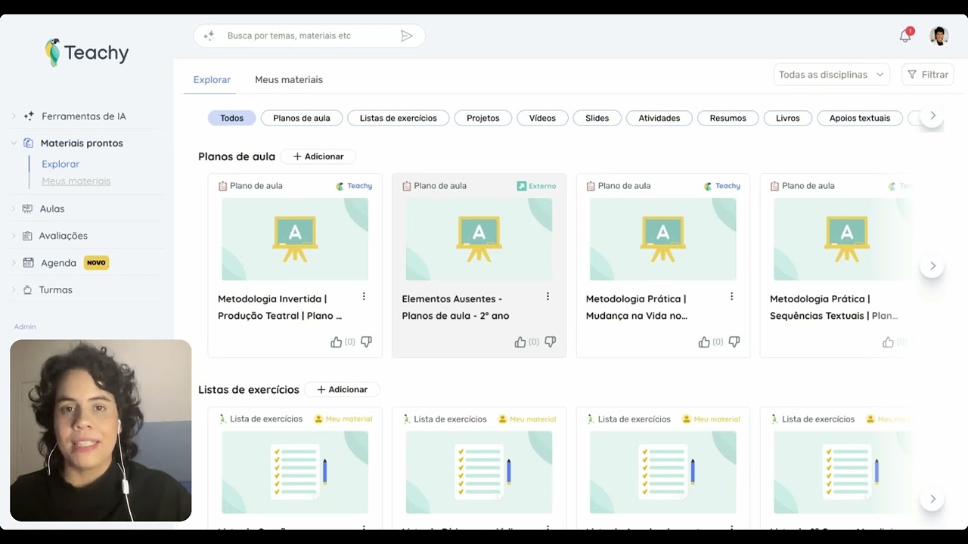The width and height of the screenshot is (968, 544).
Task: Click the Externo source badge
Action: [x=536, y=186]
